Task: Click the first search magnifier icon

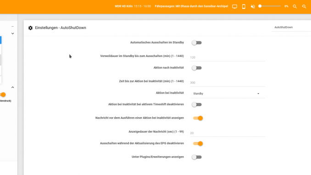Action: pos(295,6)
